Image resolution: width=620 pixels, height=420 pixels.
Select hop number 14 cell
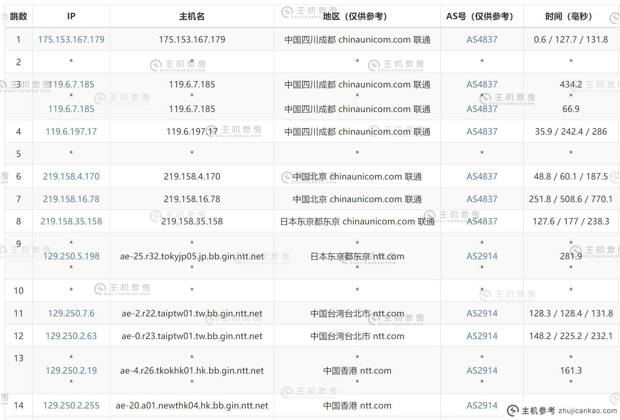18,405
